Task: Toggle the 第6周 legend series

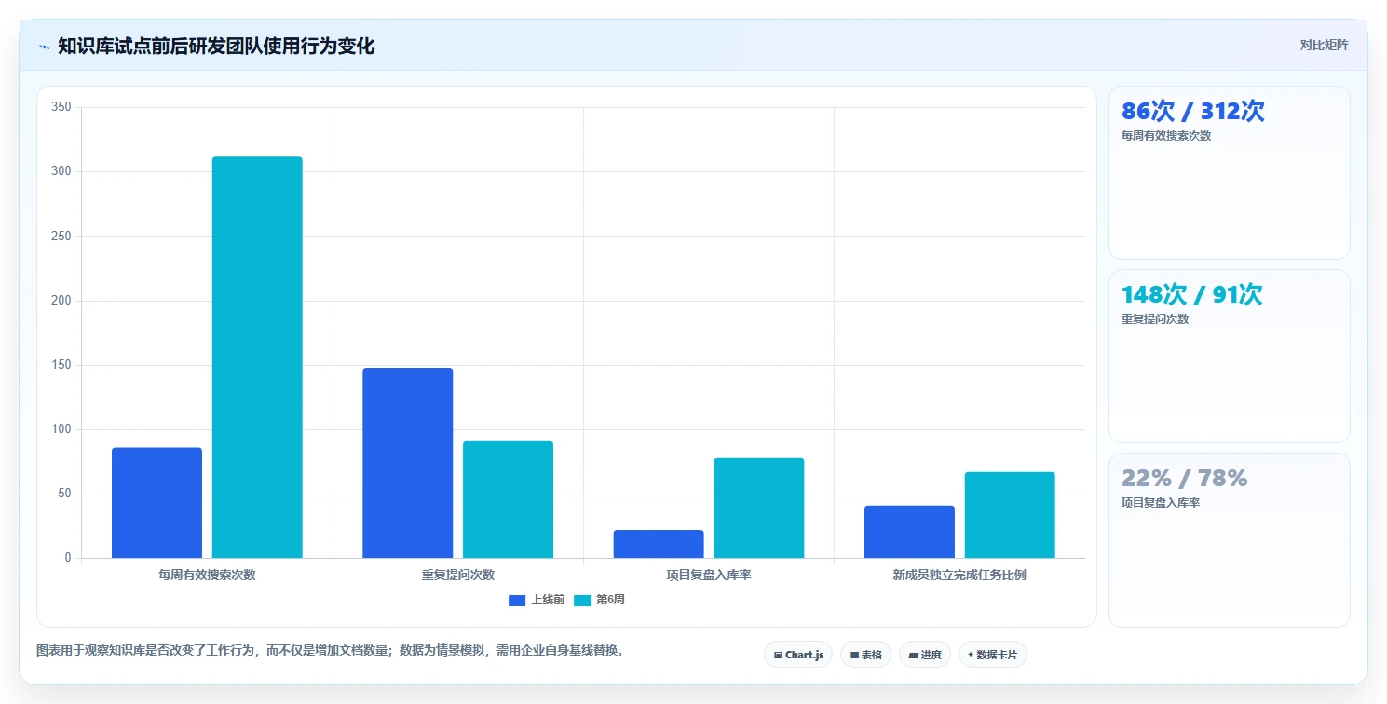Action: [599, 600]
